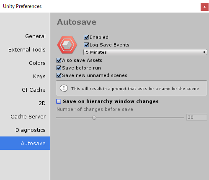This screenshot has height=180, width=209.
Task: Open the 5 Minutes interval dropdown
Action: click(145, 52)
